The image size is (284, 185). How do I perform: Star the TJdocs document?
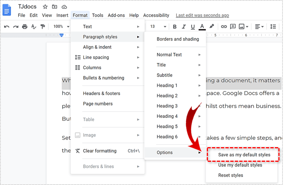click(45, 7)
